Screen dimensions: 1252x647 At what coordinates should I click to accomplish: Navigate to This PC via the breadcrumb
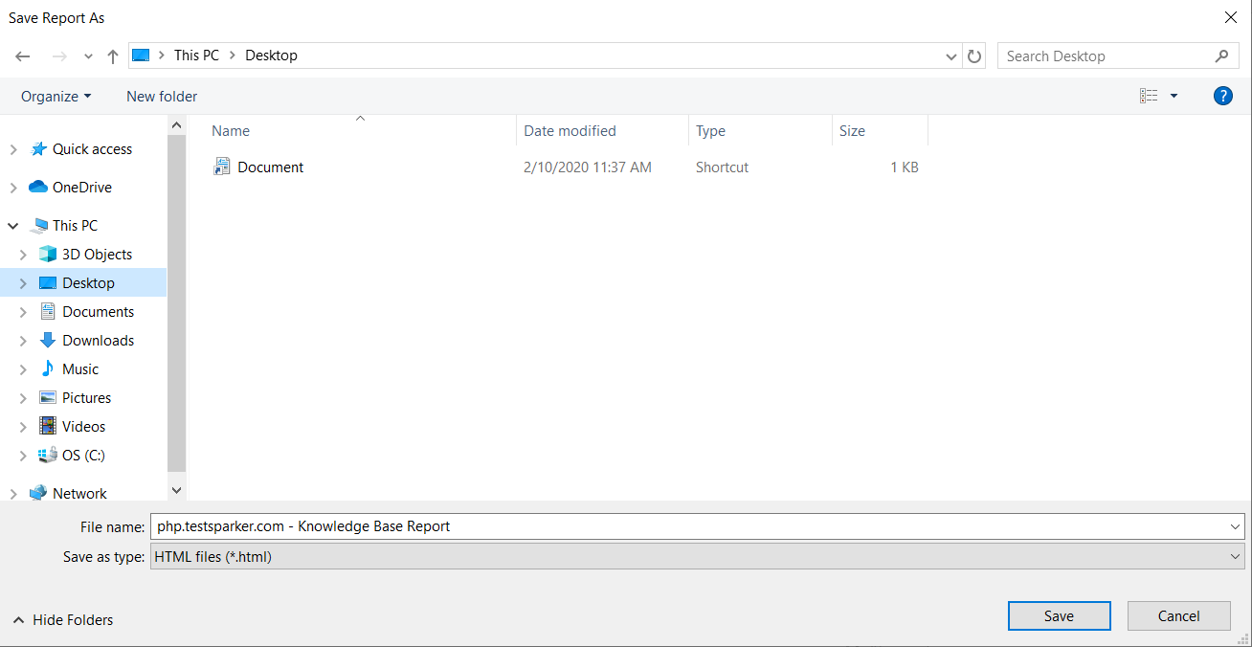(196, 56)
